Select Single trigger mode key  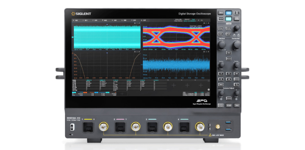click(228, 34)
